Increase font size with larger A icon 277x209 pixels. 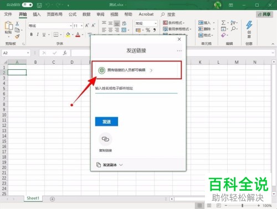coord(87,26)
